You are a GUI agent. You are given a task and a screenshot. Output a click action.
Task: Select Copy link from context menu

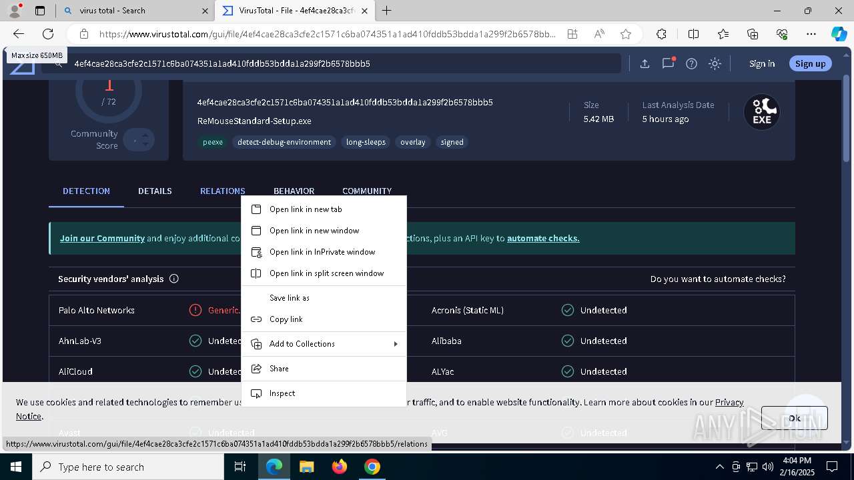pyautogui.click(x=324, y=319)
